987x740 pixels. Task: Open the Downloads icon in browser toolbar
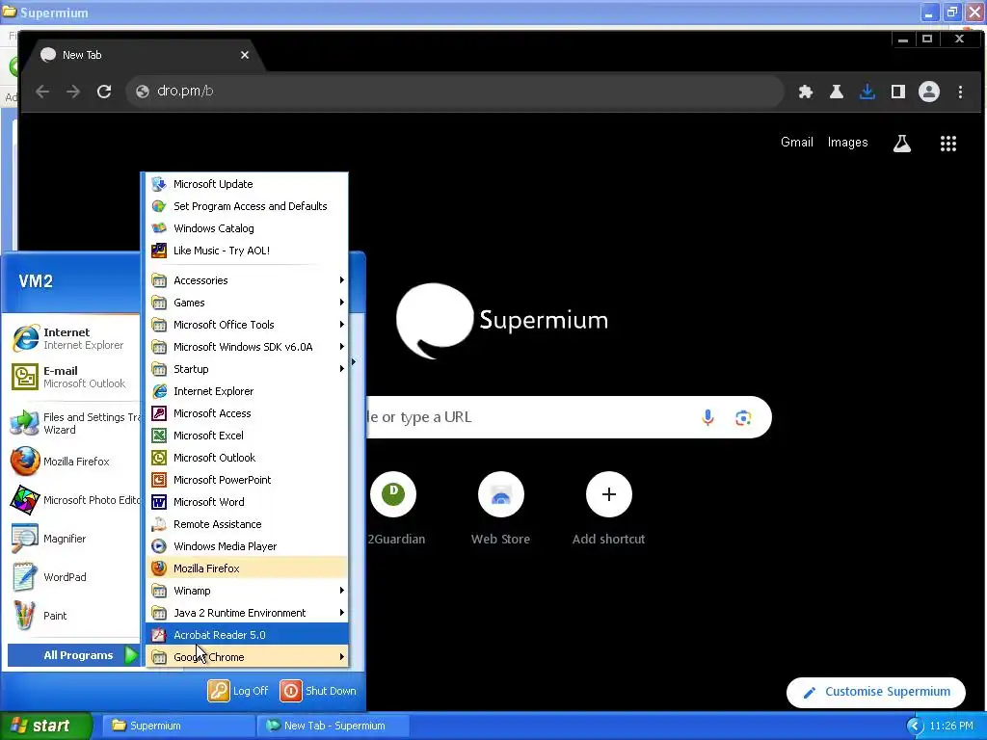[x=867, y=92]
